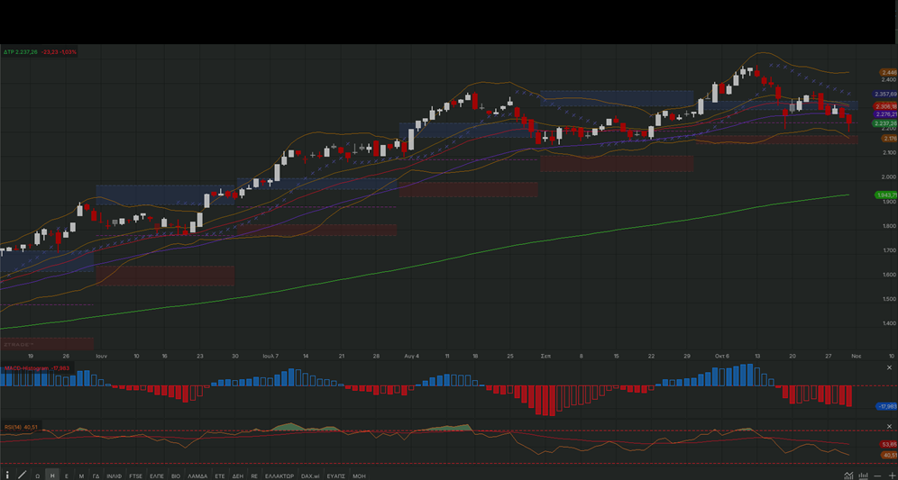
Task: Click the -23,23 -1,03% change value
Action: click(x=59, y=51)
